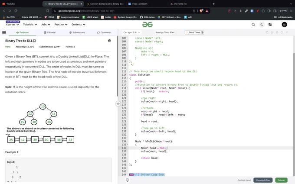Open Brave Wallet icon
This screenshot has height=184, width=295.
(x=275, y=11)
